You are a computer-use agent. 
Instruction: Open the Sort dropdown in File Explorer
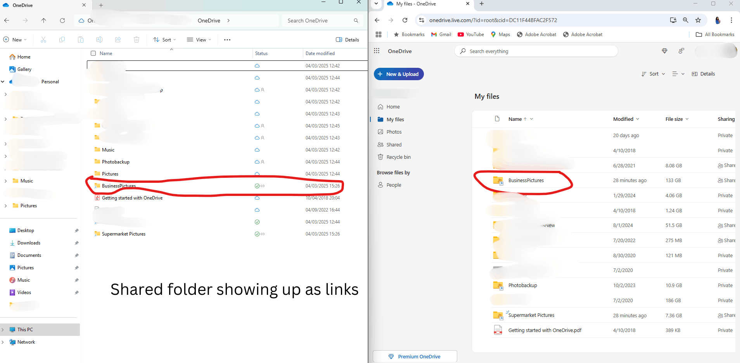point(164,40)
